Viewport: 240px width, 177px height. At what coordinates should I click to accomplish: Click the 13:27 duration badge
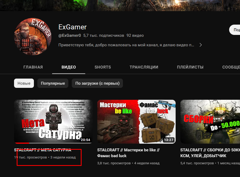(x=169, y=140)
